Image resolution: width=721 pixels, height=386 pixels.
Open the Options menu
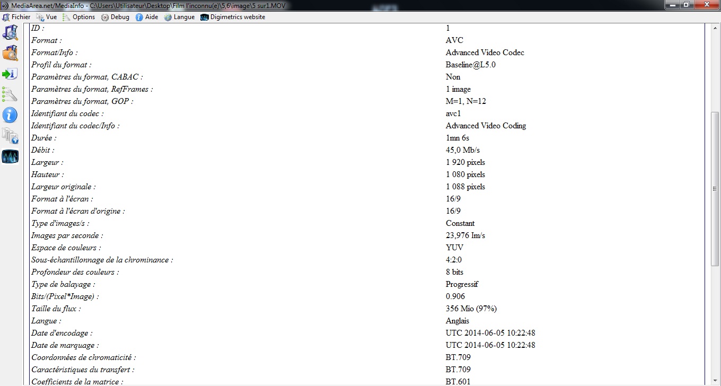coord(78,17)
